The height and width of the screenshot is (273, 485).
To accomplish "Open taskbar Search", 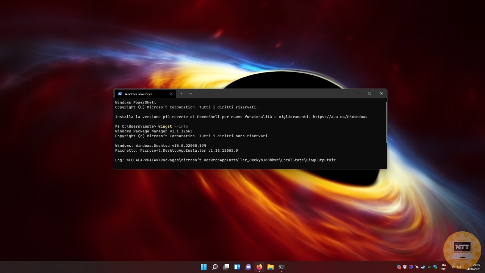I will click(215, 267).
